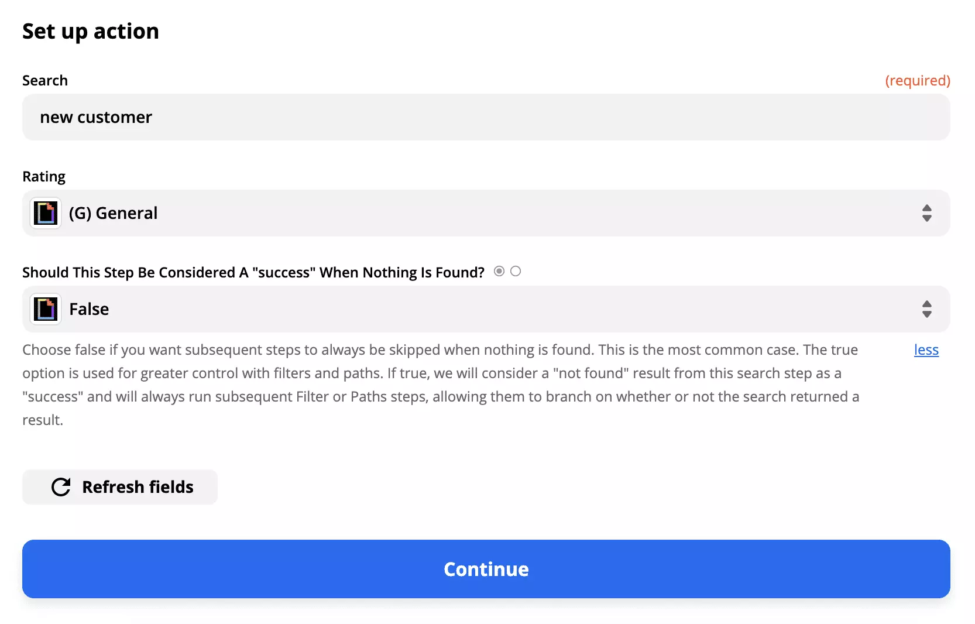This screenshot has height=624, width=975.
Task: Click the "less" link to collapse help text
Action: (926, 349)
